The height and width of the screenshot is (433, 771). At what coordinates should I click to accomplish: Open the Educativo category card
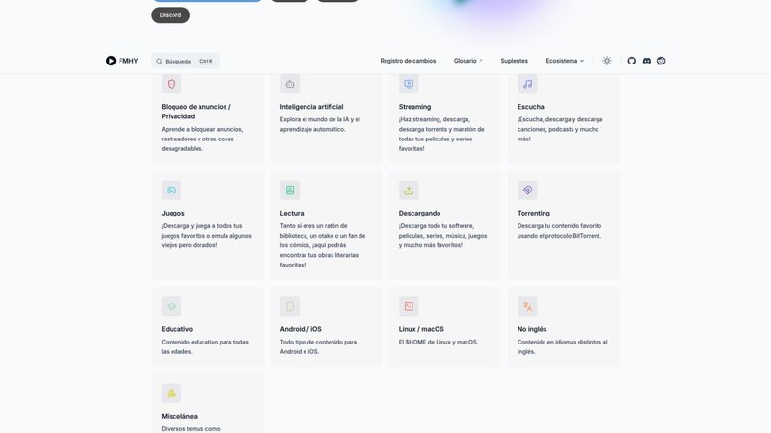tap(207, 327)
